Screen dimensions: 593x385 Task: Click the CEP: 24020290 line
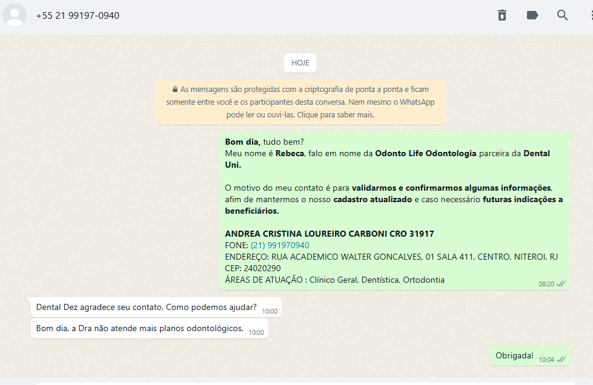coord(253,269)
